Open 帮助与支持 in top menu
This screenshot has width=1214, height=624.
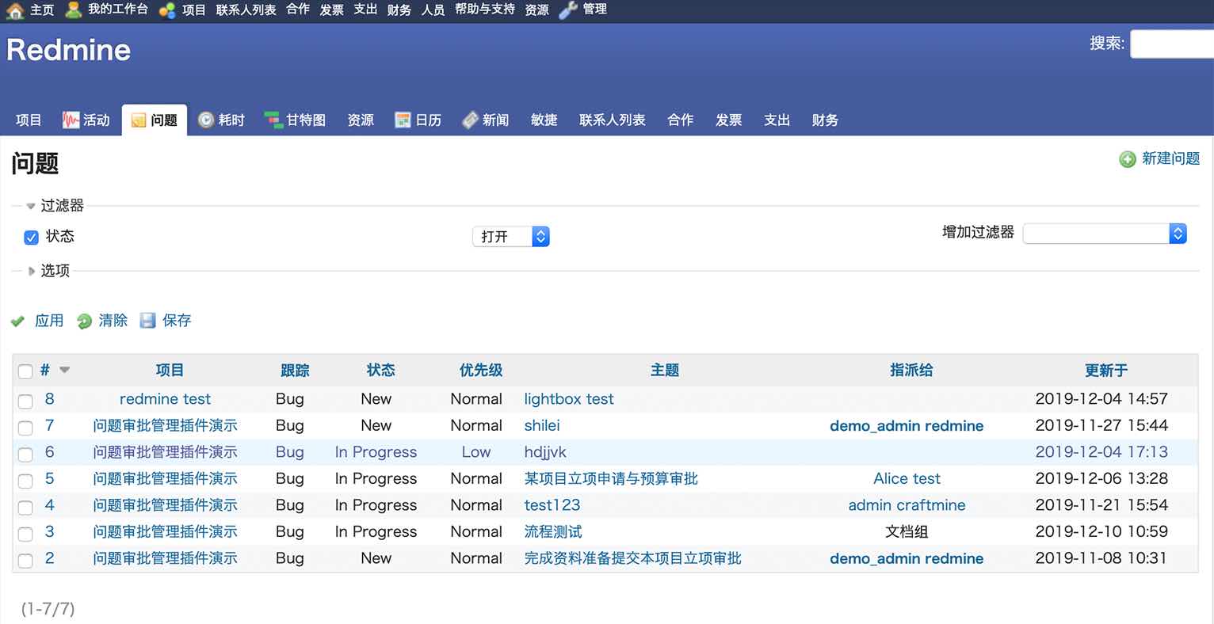coord(485,10)
